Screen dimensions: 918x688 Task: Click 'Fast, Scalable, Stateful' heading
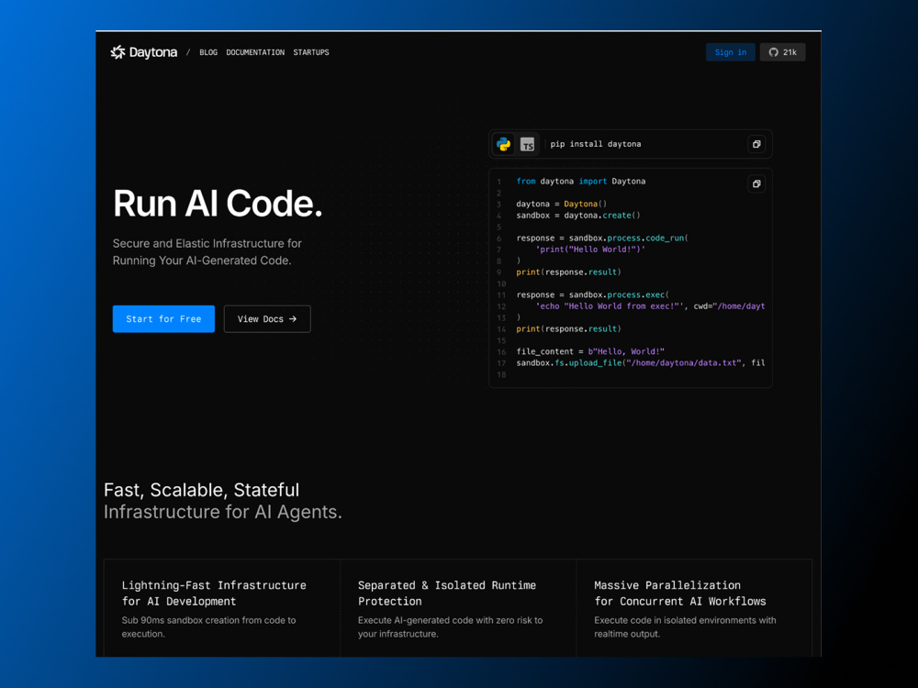[201, 490]
